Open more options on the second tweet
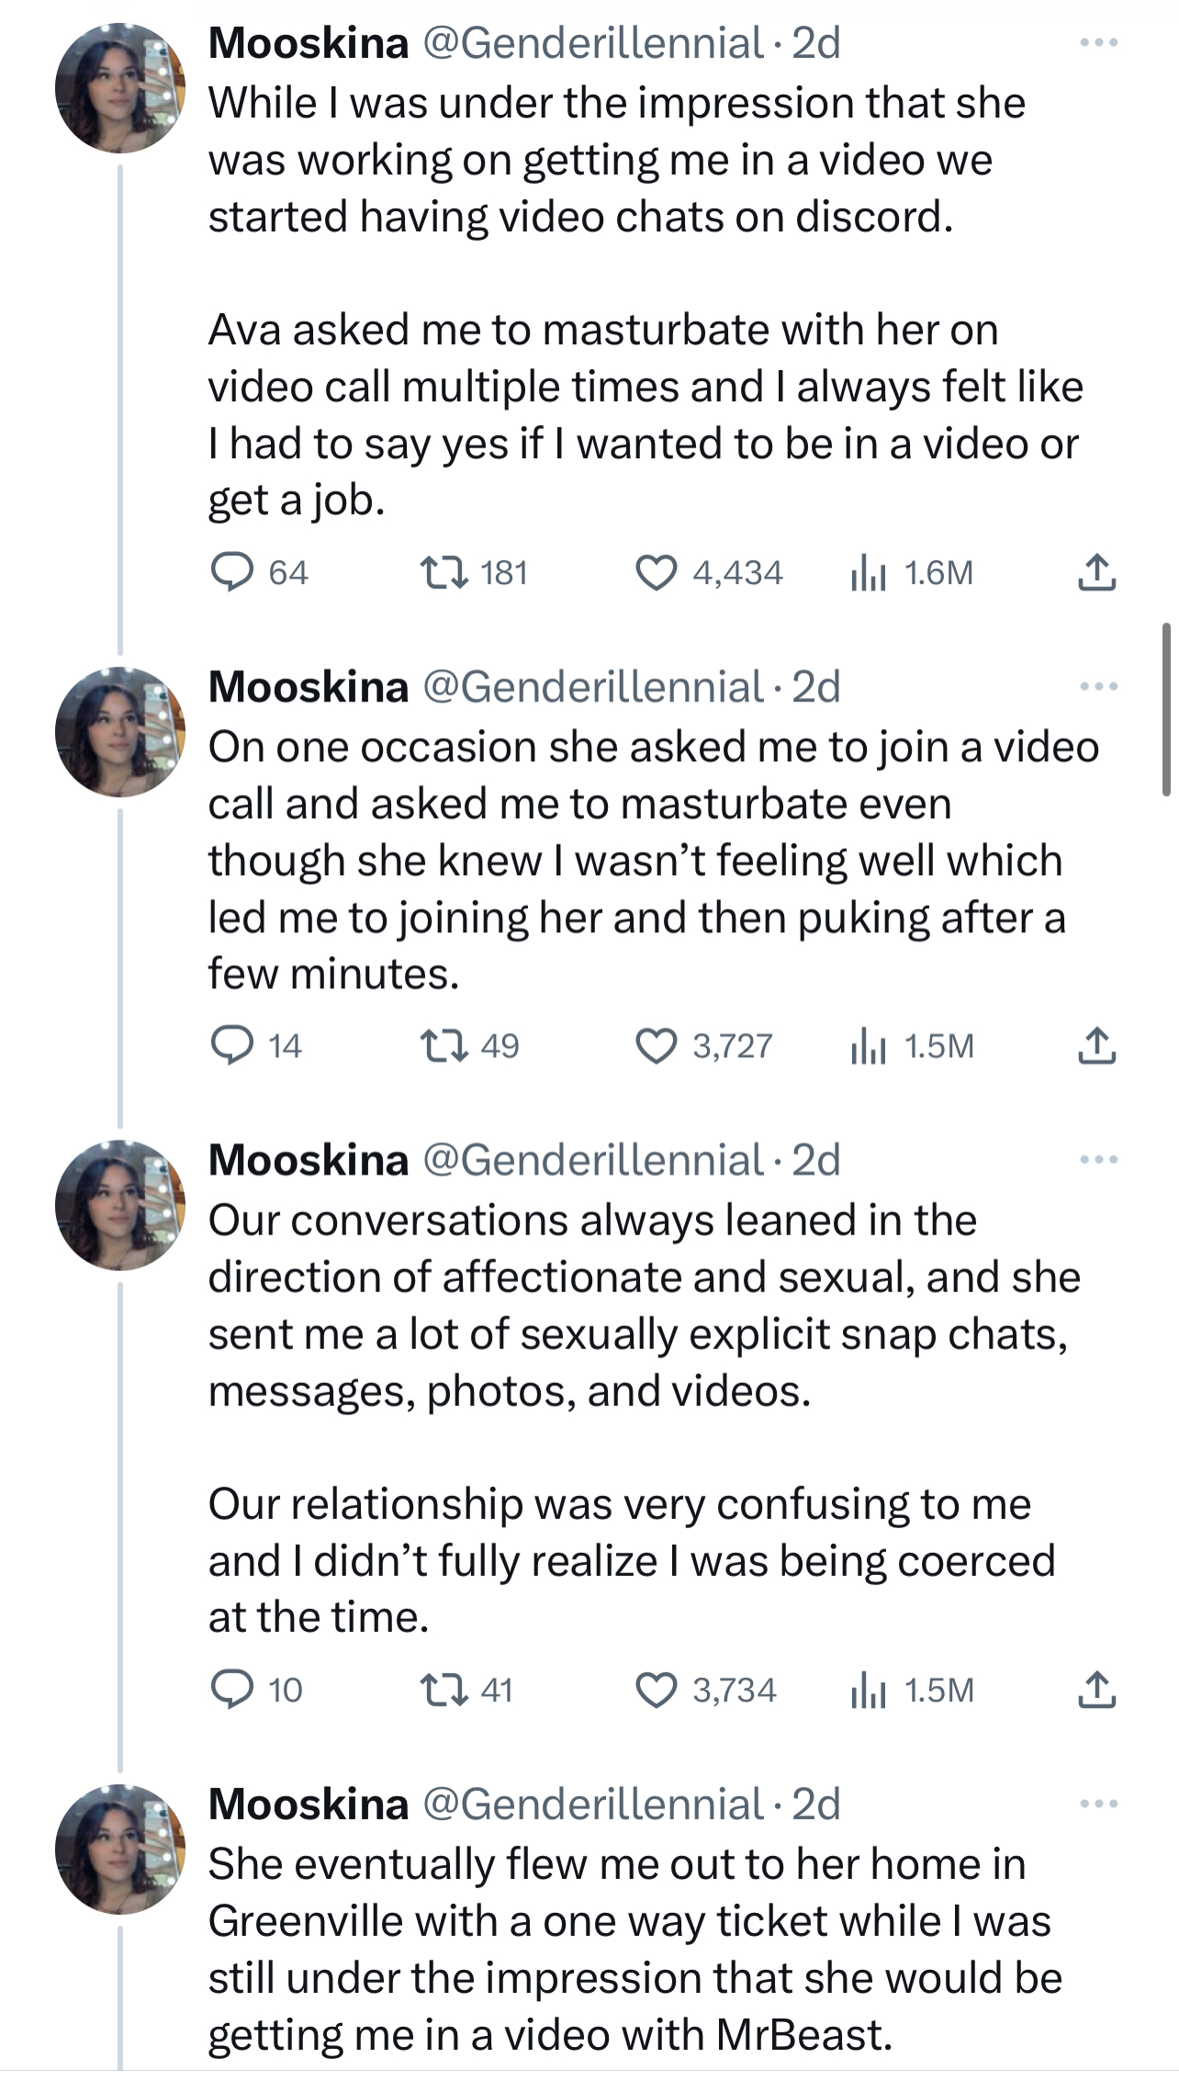The width and height of the screenshot is (1179, 2092). [x=1099, y=686]
